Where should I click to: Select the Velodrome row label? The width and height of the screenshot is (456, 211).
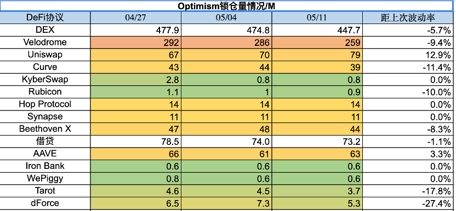(45, 43)
